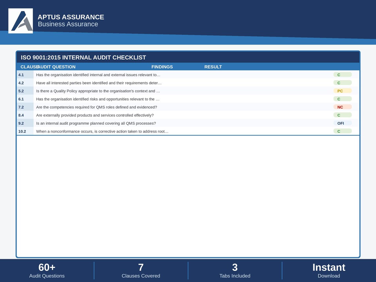Image resolution: width=376 pixels, height=282 pixels.
Task: Select clause cell 10.2
Action: (x=25, y=131)
